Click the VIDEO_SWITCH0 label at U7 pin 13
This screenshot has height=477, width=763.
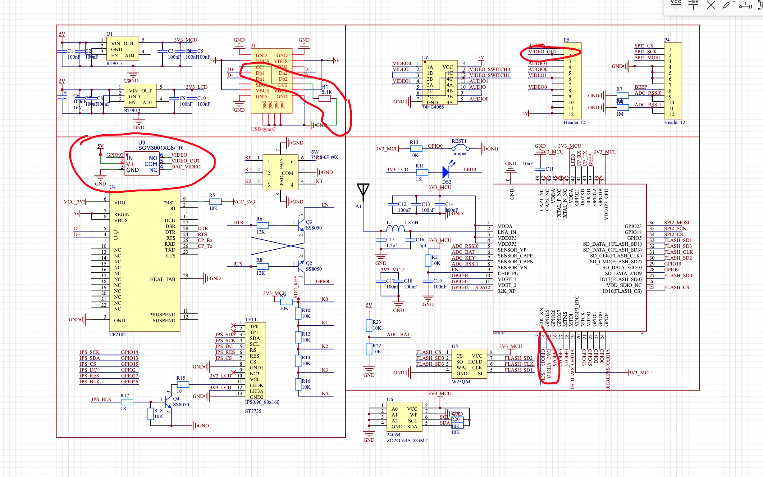489,69
